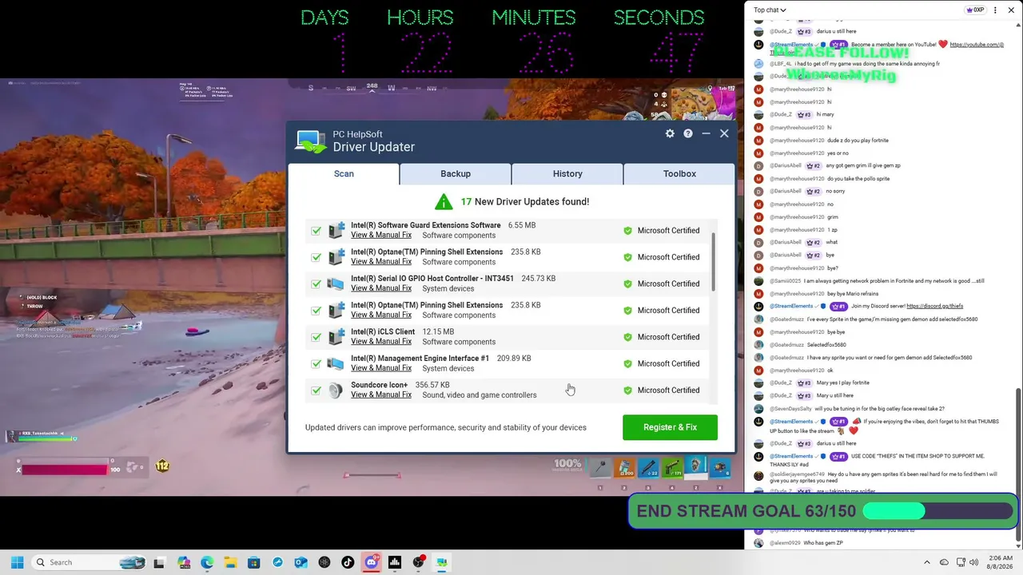Open the discord.gg/thiefs link in chat
The image size is (1023, 575).
coord(934,306)
